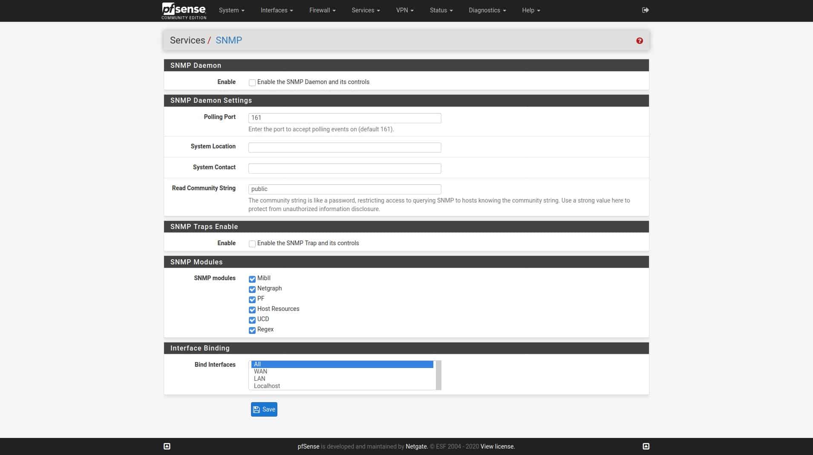The image size is (813, 455).
Task: Open the View license link
Action: pos(497,446)
